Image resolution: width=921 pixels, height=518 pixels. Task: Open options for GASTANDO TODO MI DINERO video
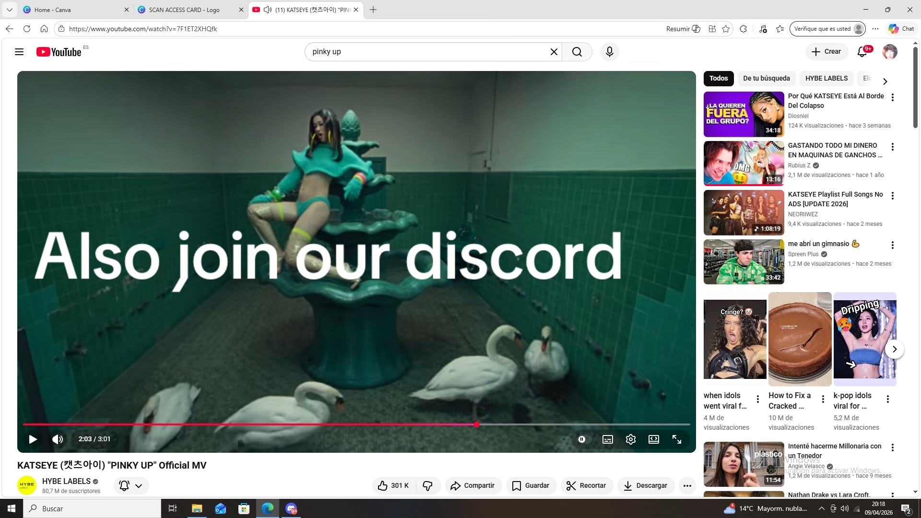pyautogui.click(x=892, y=147)
